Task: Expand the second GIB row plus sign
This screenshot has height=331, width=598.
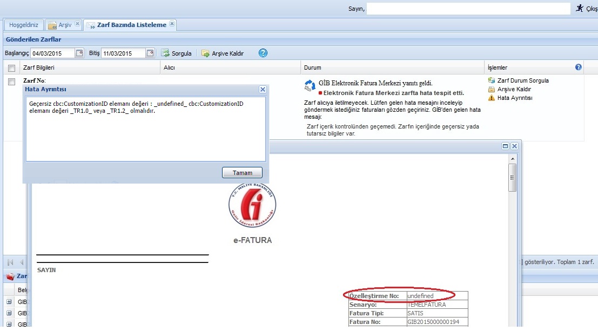Action: coord(9,313)
